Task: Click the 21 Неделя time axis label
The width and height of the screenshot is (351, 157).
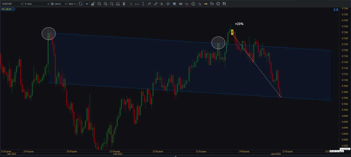Action: pyautogui.click(x=115, y=151)
